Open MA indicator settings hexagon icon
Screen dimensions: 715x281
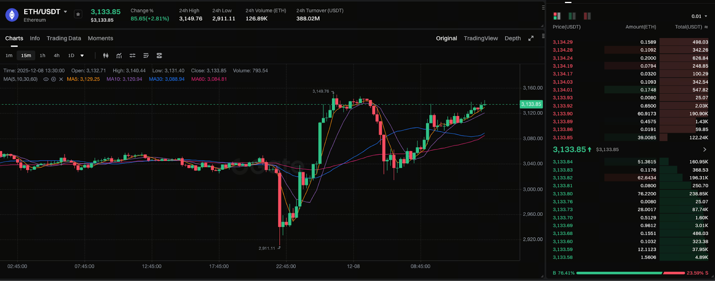pyautogui.click(x=54, y=79)
